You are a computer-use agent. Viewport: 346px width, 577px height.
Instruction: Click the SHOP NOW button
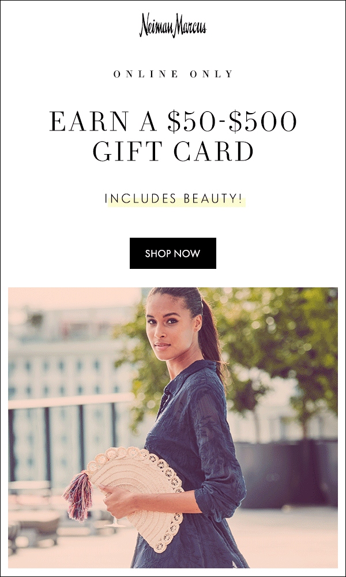tap(173, 253)
